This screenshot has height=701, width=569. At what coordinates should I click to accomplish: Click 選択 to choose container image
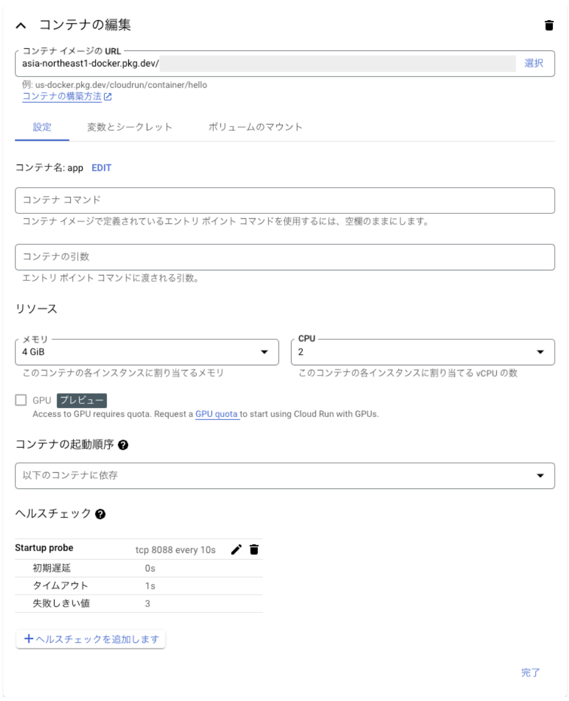(534, 63)
